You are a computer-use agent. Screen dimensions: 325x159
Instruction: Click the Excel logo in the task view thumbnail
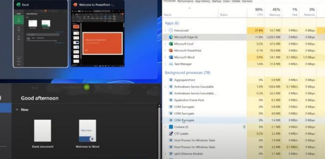click(x=18, y=5)
